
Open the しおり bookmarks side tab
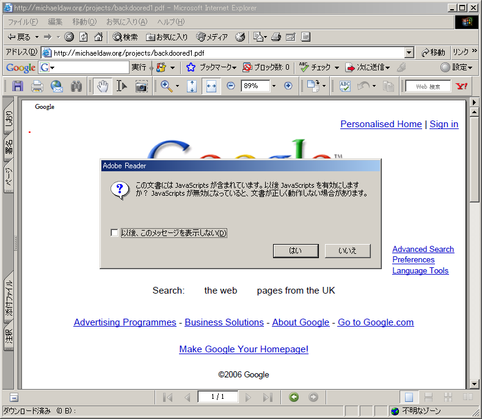tap(9, 117)
